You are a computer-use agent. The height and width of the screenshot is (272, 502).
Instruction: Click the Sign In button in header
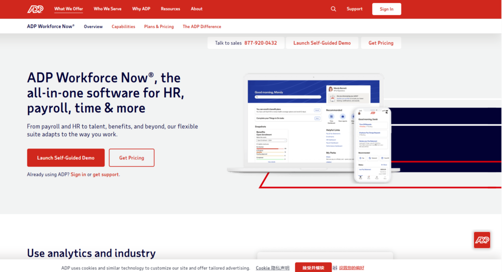386,9
